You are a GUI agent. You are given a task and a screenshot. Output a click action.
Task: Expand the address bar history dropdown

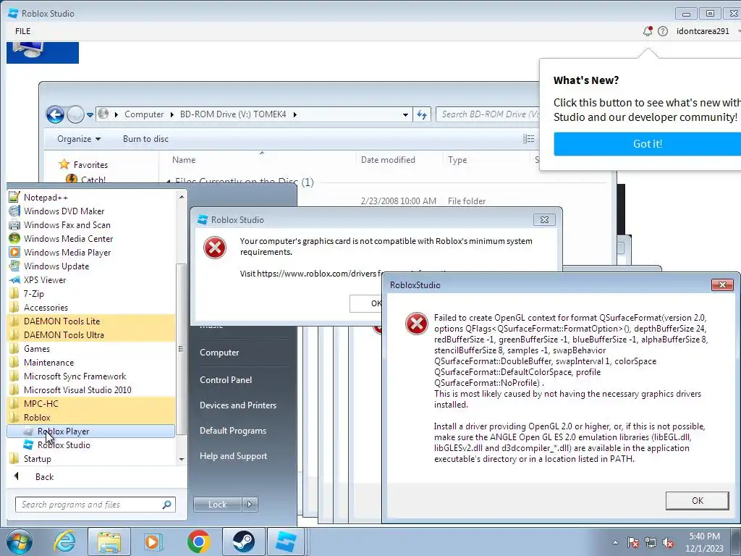pyautogui.click(x=405, y=115)
